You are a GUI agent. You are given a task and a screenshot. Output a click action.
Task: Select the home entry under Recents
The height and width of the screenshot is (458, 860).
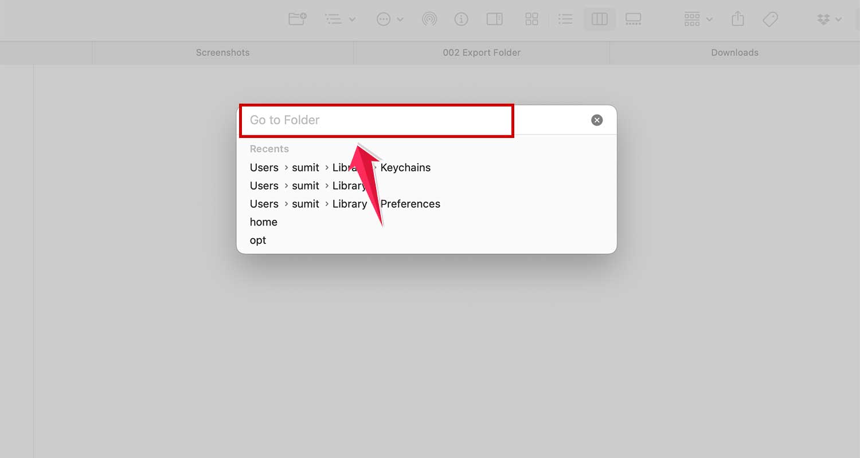tap(263, 222)
